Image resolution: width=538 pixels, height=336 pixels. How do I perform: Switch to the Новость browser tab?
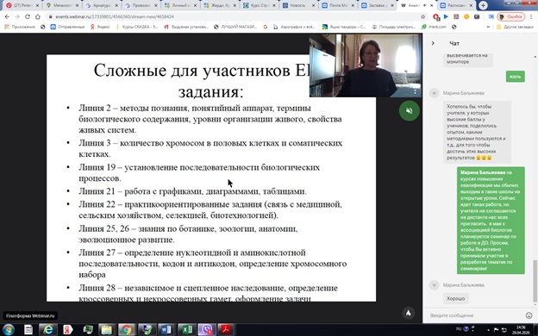tap(298, 5)
